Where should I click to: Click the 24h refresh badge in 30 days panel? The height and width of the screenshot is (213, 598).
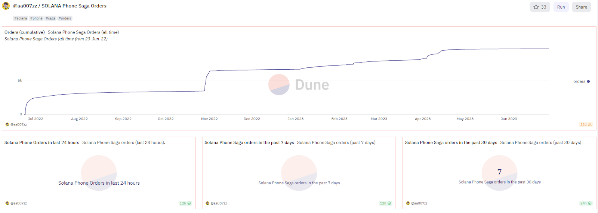coord(586,203)
